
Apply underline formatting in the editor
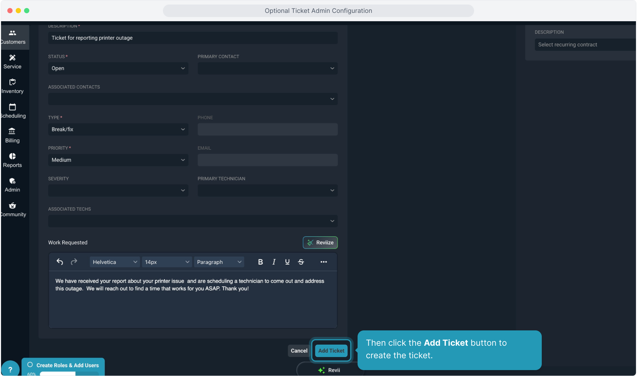(287, 262)
